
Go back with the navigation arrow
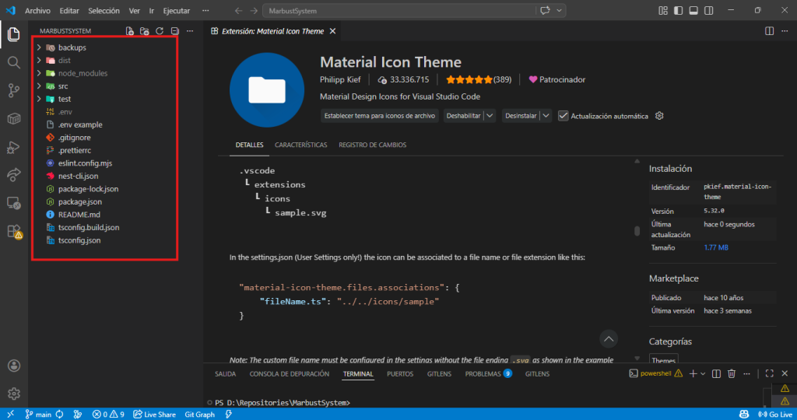(238, 11)
